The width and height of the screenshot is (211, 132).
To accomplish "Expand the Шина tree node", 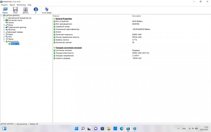I will click(x=4, y=25).
